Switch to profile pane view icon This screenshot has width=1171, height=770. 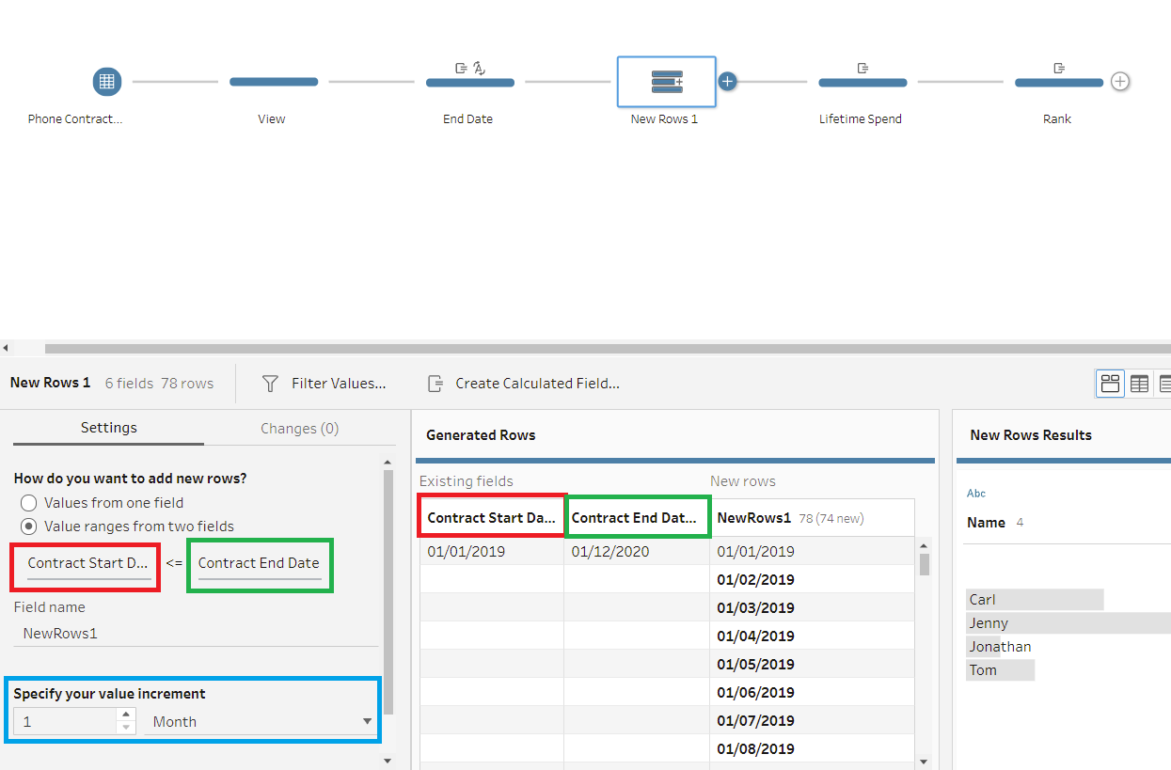(x=1110, y=384)
